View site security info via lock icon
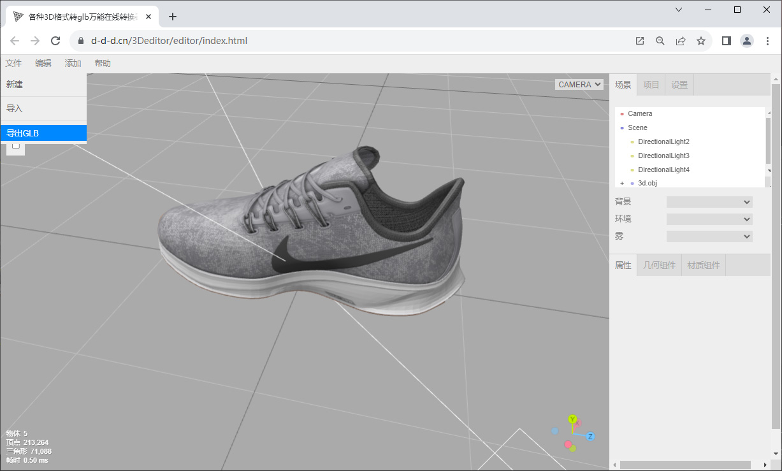This screenshot has height=471, width=782. tap(80, 41)
